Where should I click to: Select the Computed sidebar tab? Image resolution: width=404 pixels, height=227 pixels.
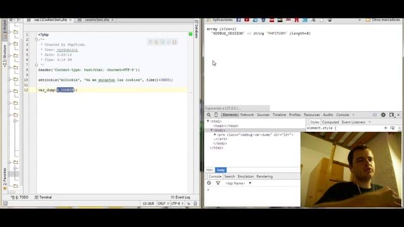coord(330,122)
